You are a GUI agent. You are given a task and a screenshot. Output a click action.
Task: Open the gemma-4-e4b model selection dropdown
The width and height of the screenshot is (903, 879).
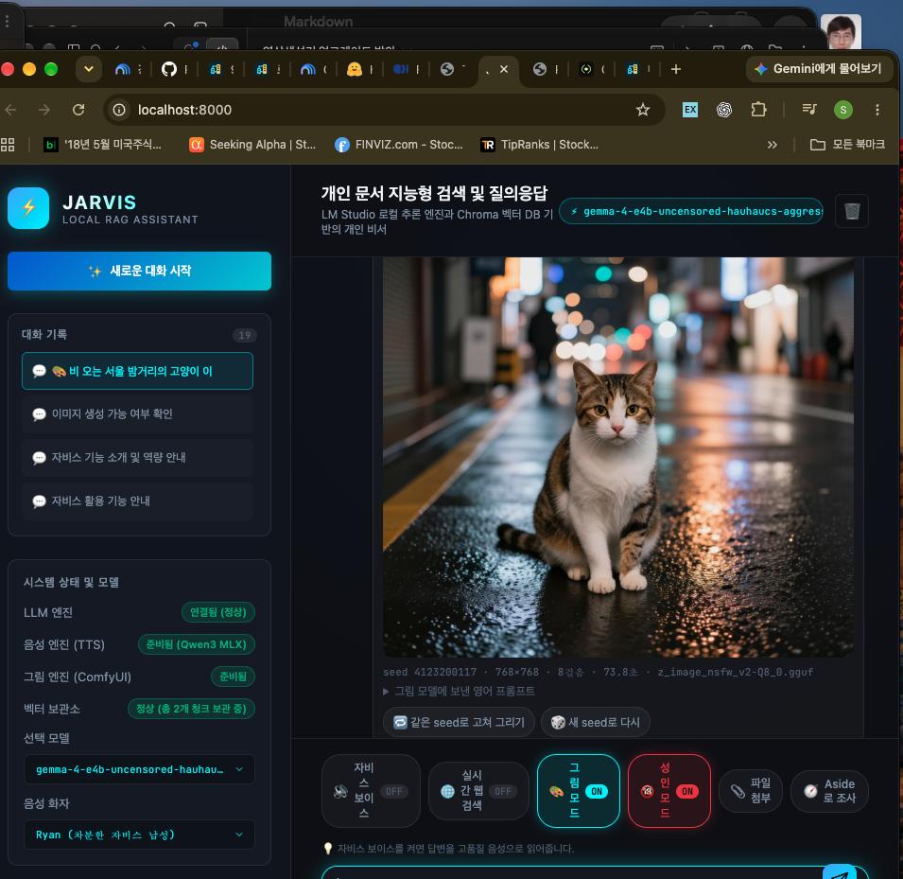coord(139,769)
